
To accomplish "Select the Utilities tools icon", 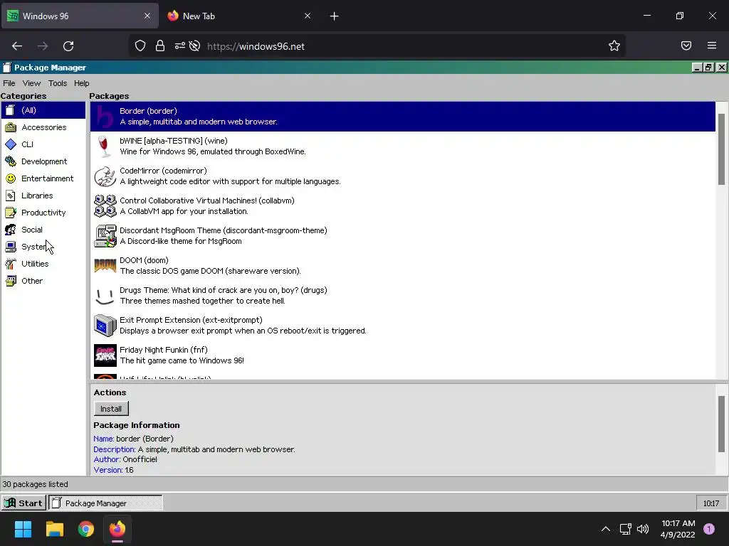I will [11, 264].
